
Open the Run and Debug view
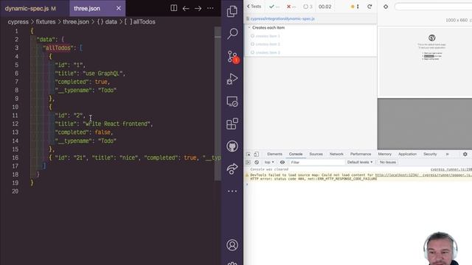[232, 79]
